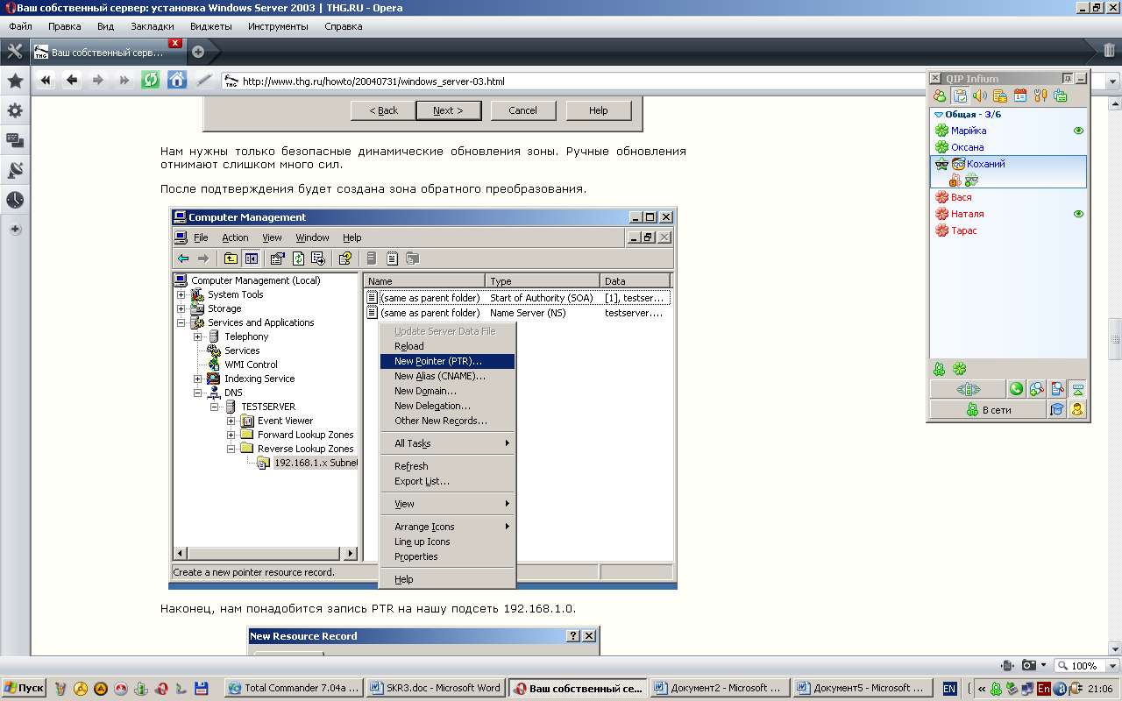Open the Закладки menu

pyautogui.click(x=152, y=26)
